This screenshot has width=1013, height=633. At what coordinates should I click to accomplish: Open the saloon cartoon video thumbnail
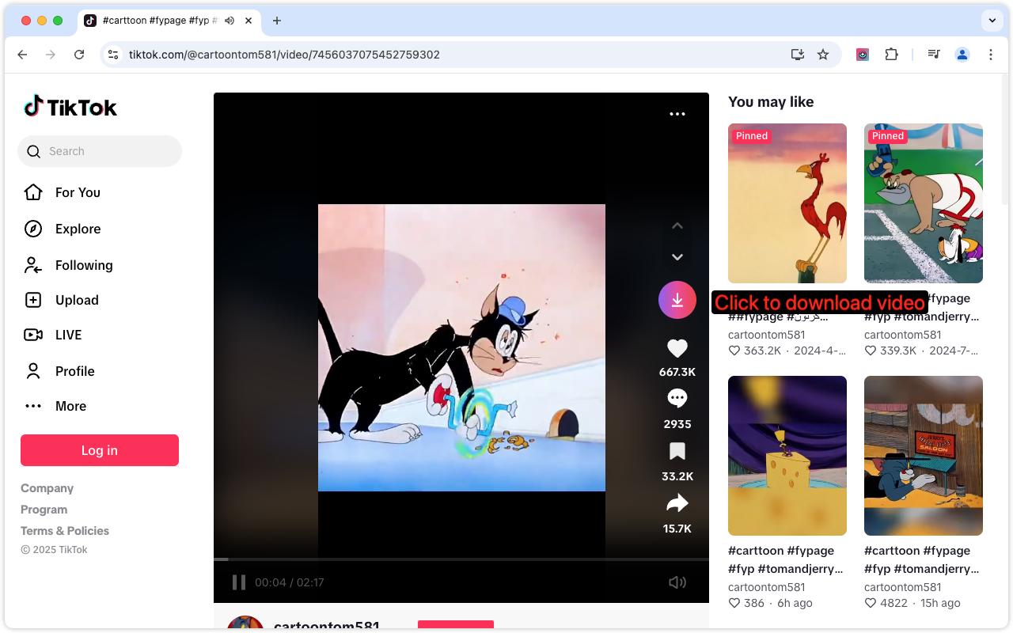(924, 456)
